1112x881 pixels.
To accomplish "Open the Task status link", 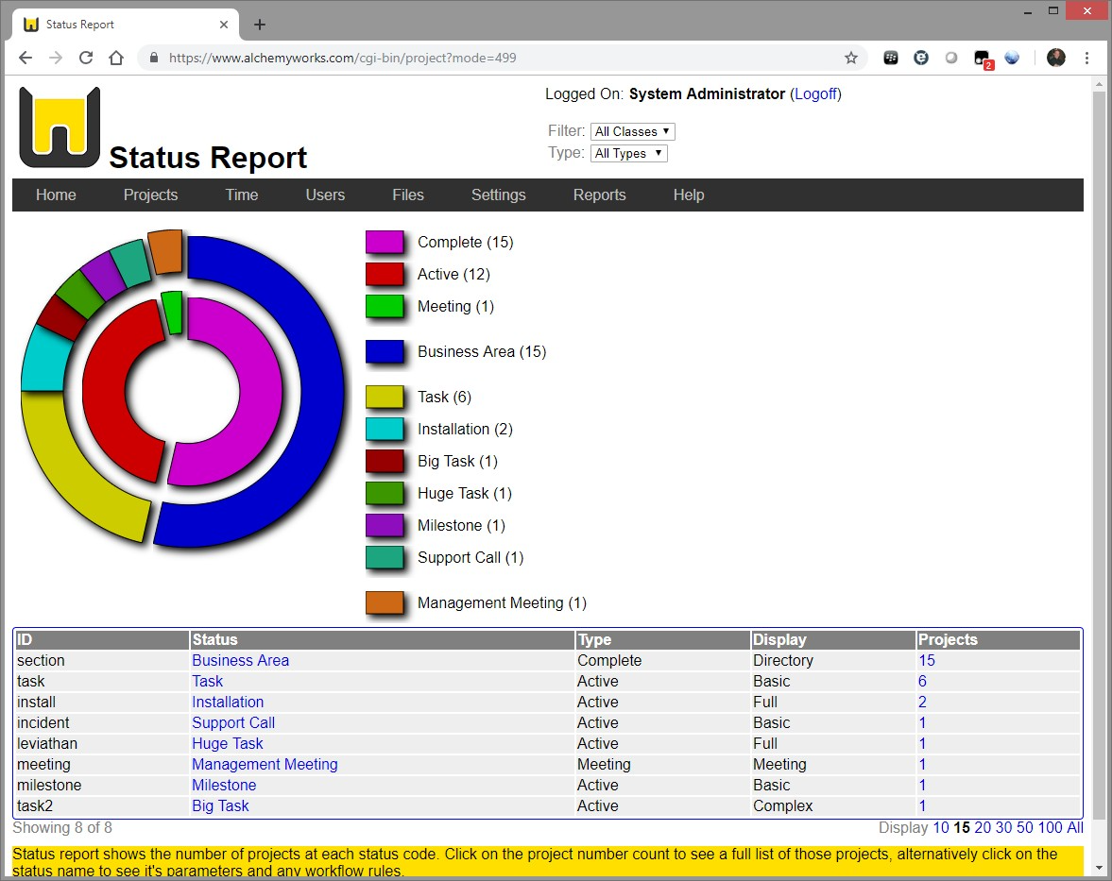I will [207, 681].
